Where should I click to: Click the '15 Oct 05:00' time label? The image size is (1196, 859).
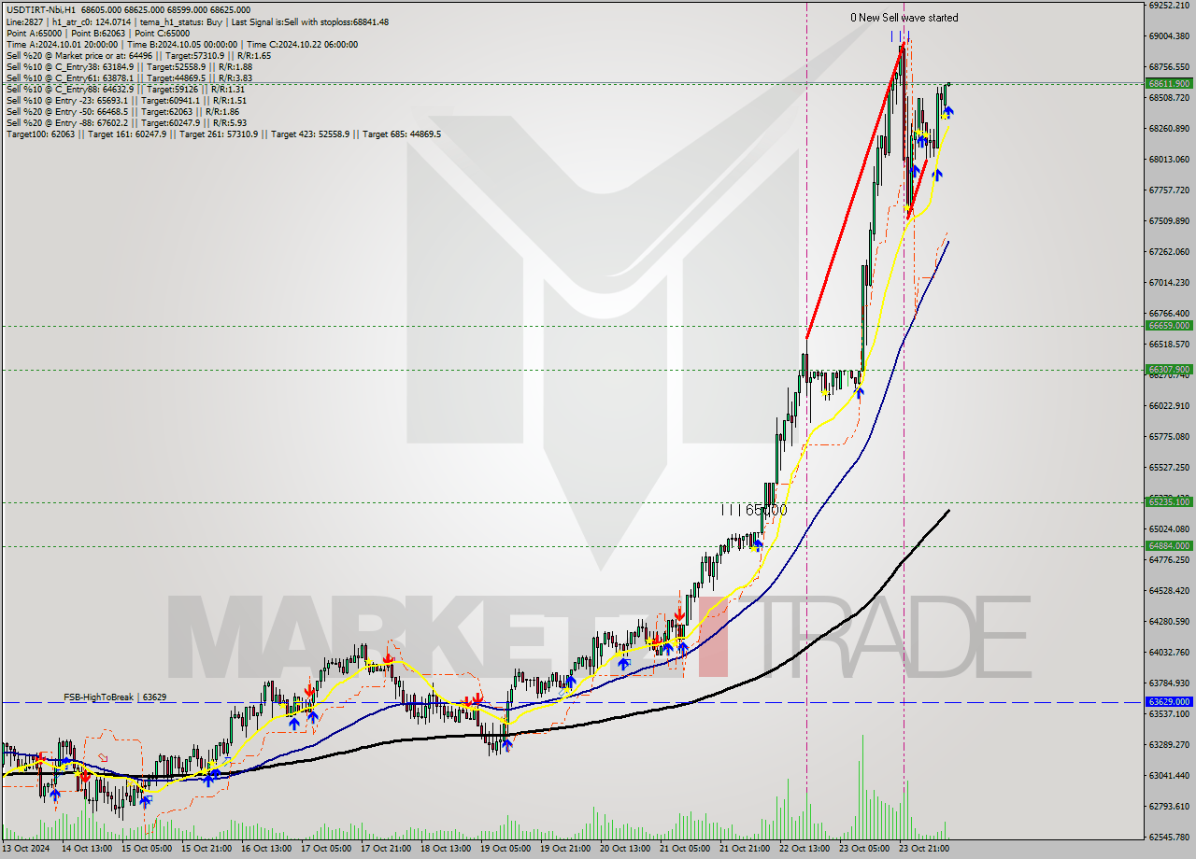click(147, 849)
